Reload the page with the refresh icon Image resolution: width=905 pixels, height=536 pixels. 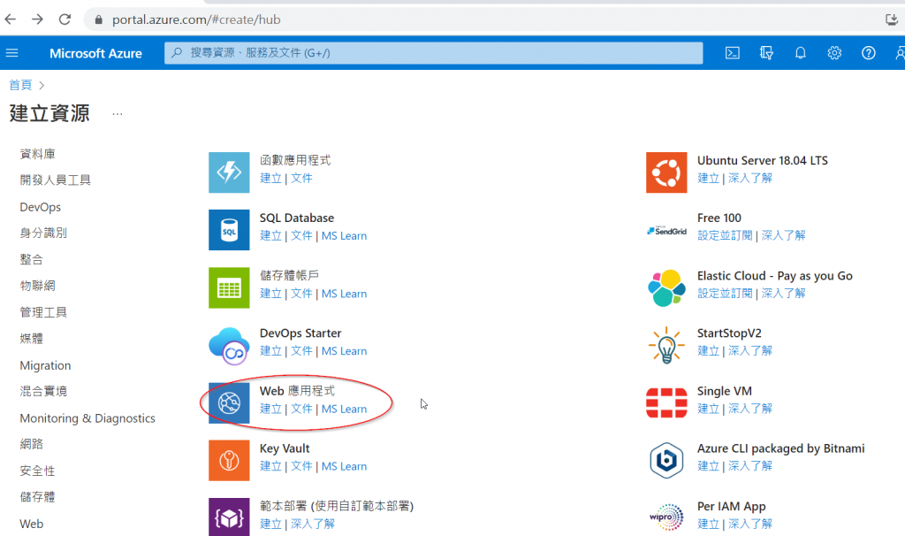point(65,19)
